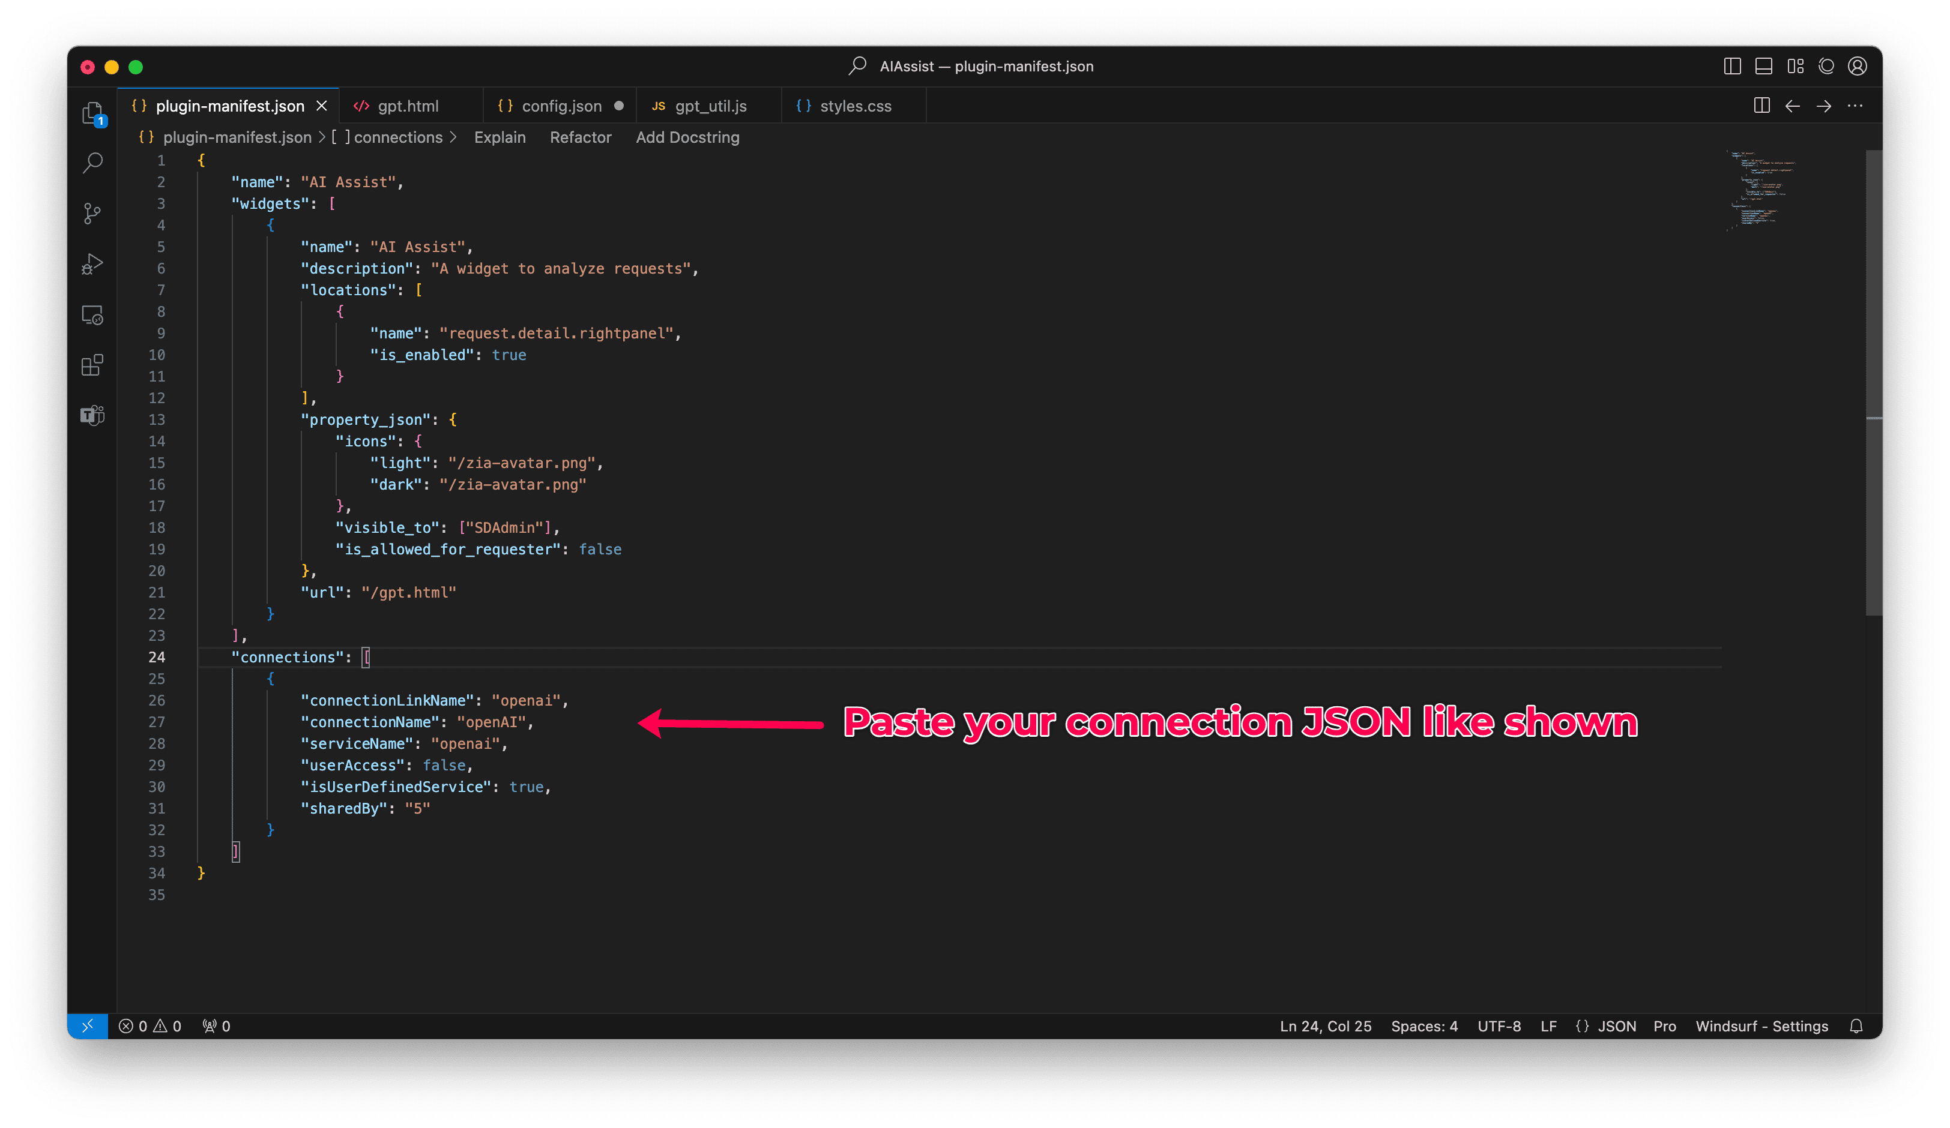The width and height of the screenshot is (1950, 1128).
Task: Open the Remote Explorer icon
Action: (x=92, y=316)
